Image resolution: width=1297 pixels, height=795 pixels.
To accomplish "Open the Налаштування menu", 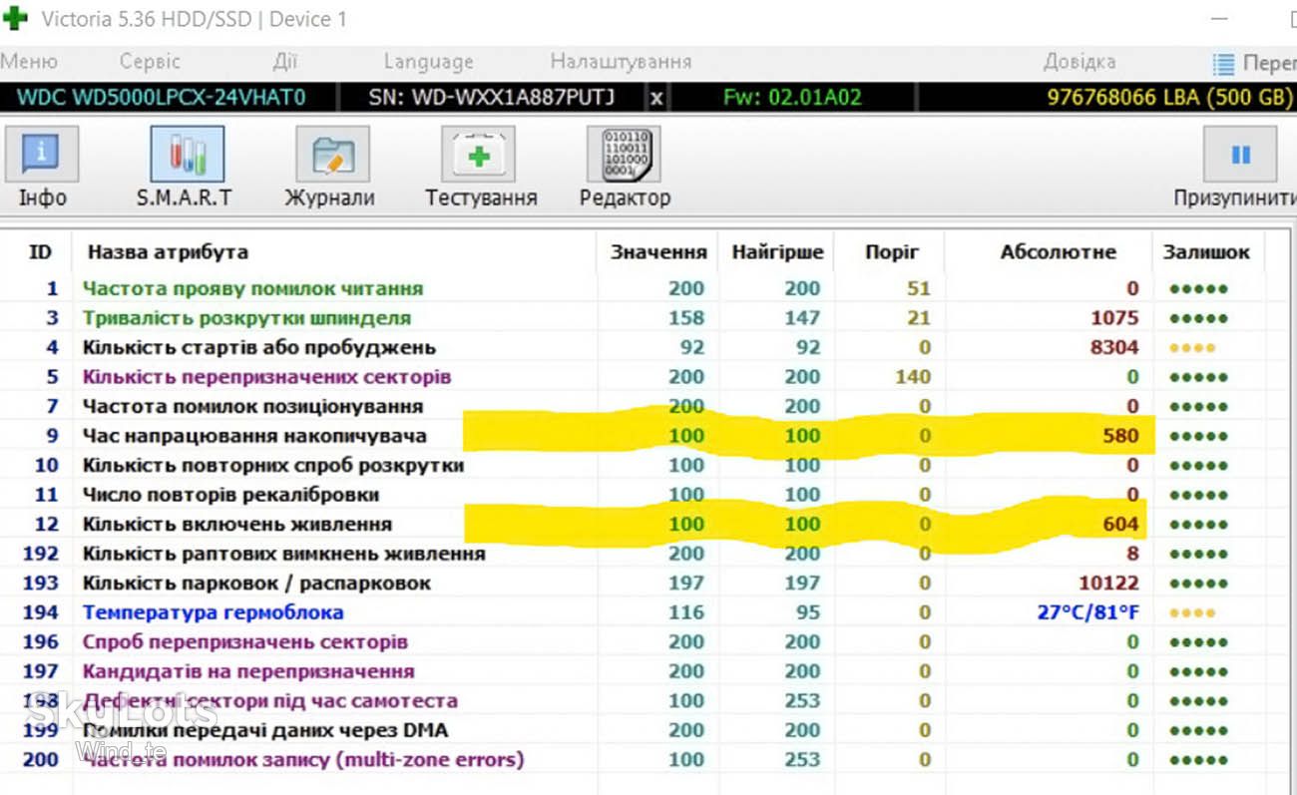I will 621,62.
